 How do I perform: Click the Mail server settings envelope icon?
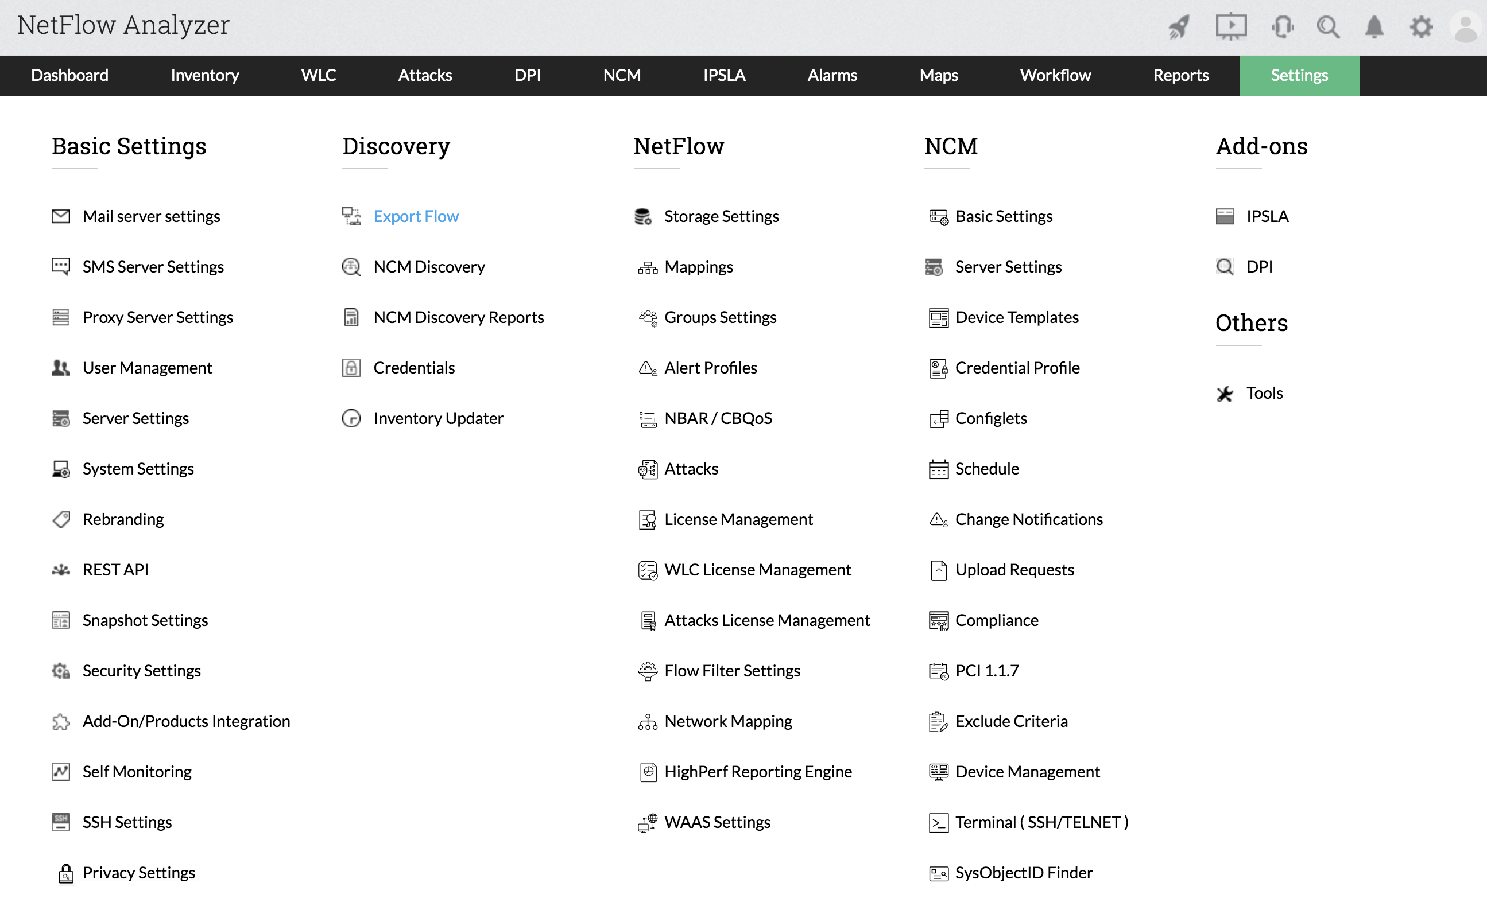(x=60, y=216)
